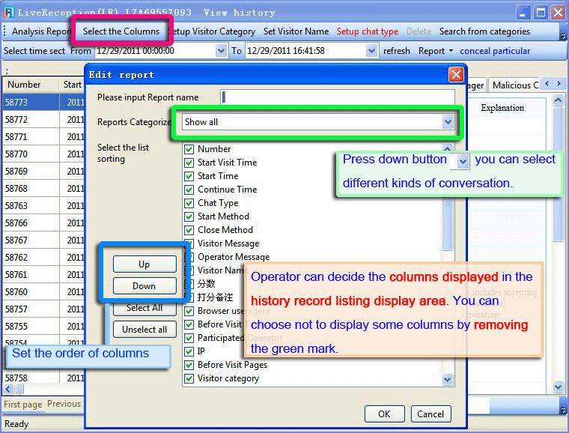This screenshot has width=569, height=433.
Task: Toggle the Close Method checkbox
Action: 189,230
